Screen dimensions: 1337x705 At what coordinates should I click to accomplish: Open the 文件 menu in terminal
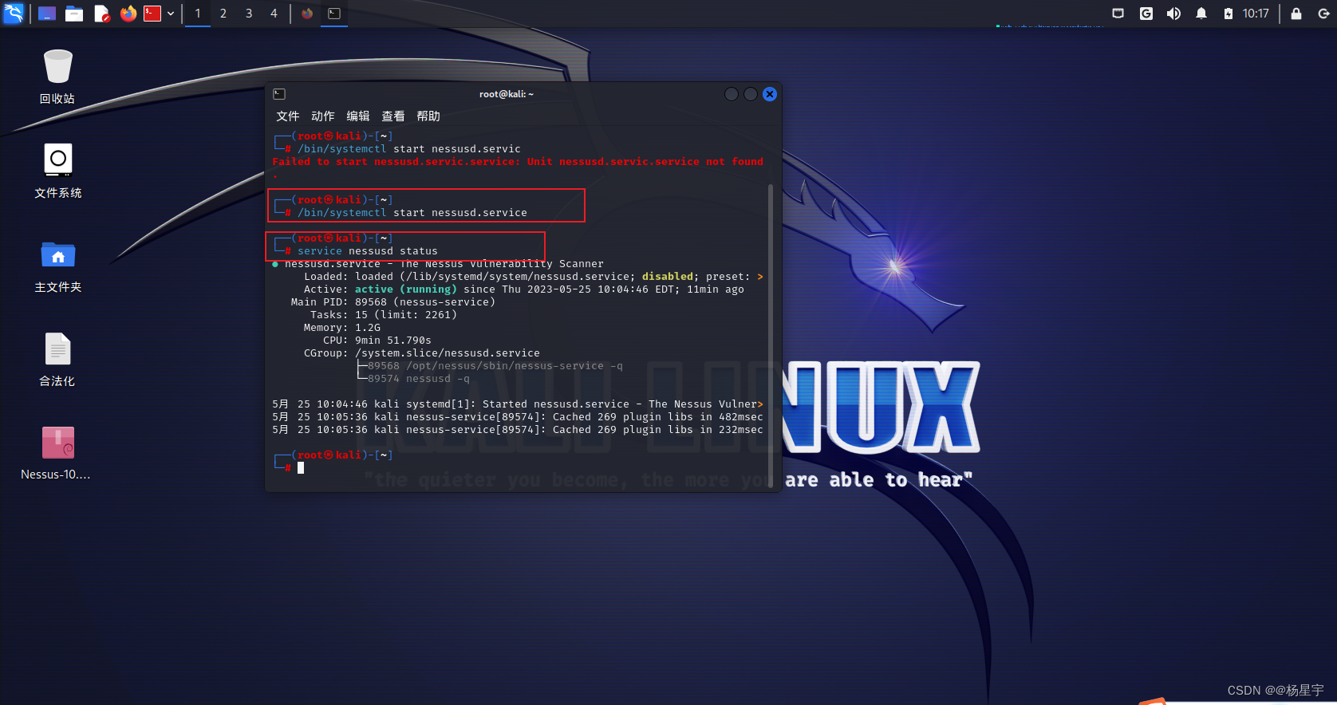pyautogui.click(x=288, y=116)
